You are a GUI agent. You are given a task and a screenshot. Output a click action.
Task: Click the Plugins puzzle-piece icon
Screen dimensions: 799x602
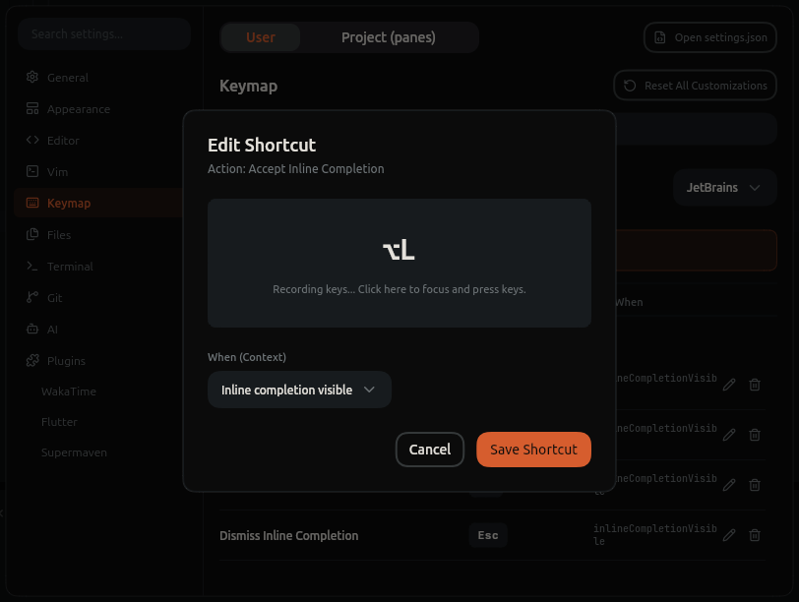pyautogui.click(x=32, y=361)
